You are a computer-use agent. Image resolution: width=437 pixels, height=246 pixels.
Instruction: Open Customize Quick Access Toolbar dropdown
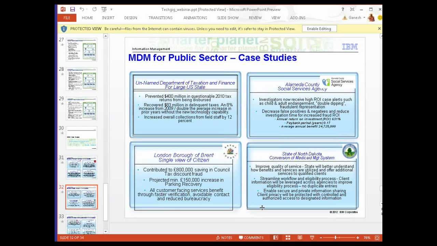[111, 9]
